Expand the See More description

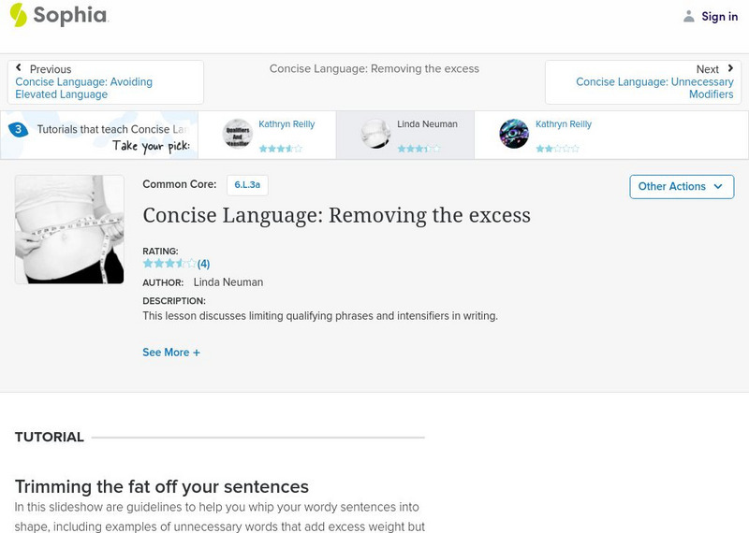tap(171, 353)
